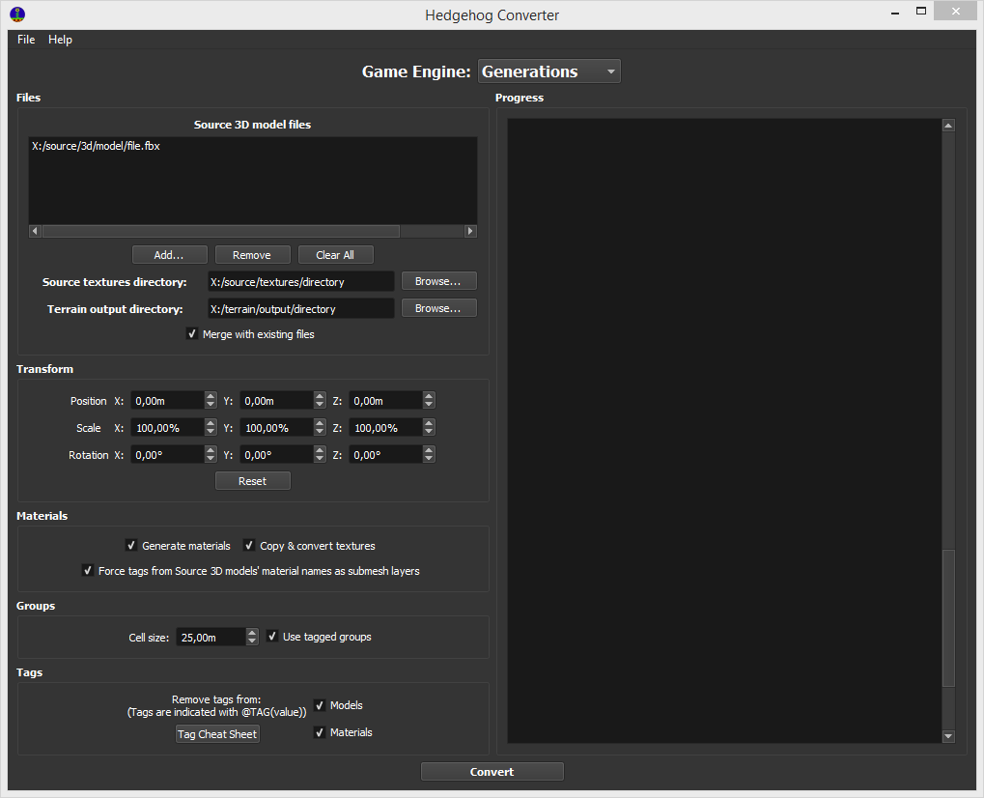Increase Rotation Z with up arrow
The image size is (984, 798).
tap(429, 450)
